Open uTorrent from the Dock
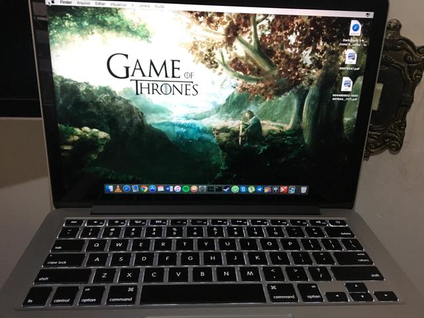424x318 pixels. [252, 189]
